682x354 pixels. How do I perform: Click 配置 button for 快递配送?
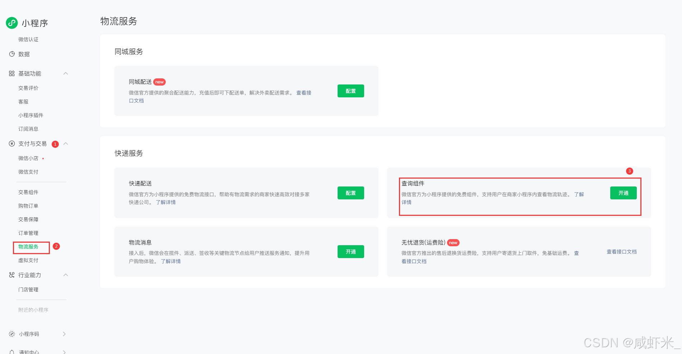pos(351,193)
